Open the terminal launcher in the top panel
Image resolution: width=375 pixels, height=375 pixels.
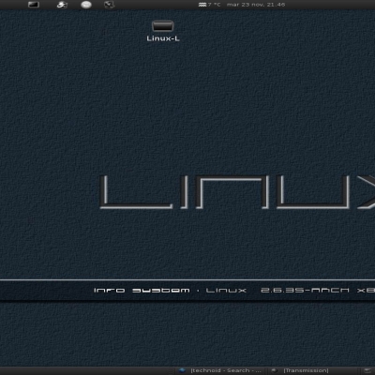34,5
